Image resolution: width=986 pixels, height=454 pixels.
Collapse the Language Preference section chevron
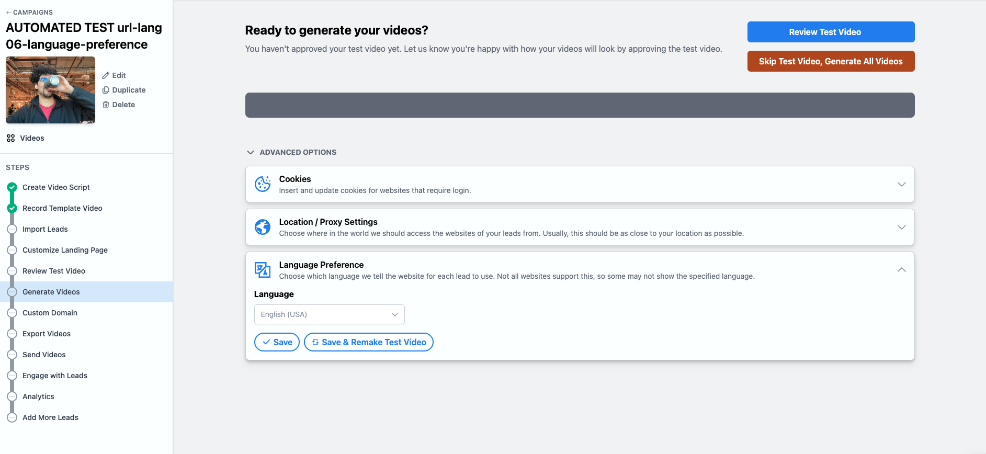click(901, 270)
